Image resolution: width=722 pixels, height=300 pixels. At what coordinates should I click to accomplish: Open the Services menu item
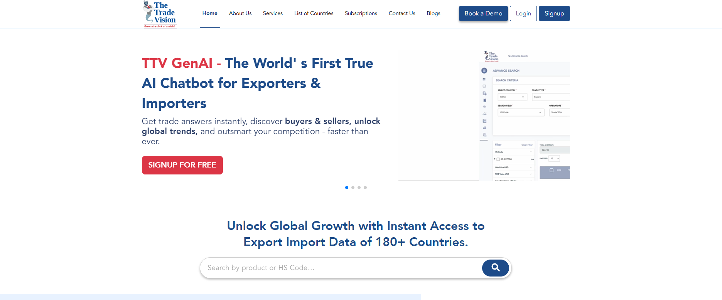(273, 13)
